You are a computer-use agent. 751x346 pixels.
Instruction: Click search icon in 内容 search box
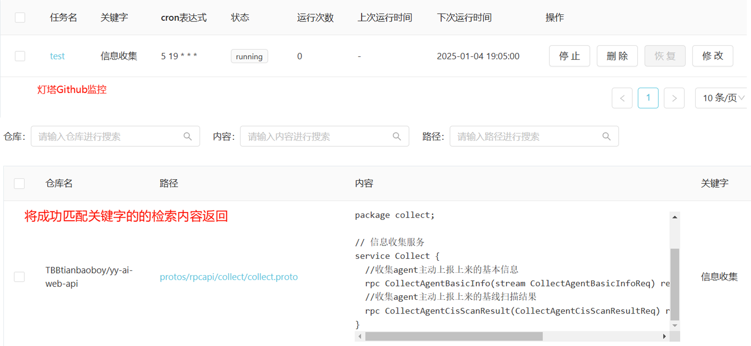pos(397,136)
